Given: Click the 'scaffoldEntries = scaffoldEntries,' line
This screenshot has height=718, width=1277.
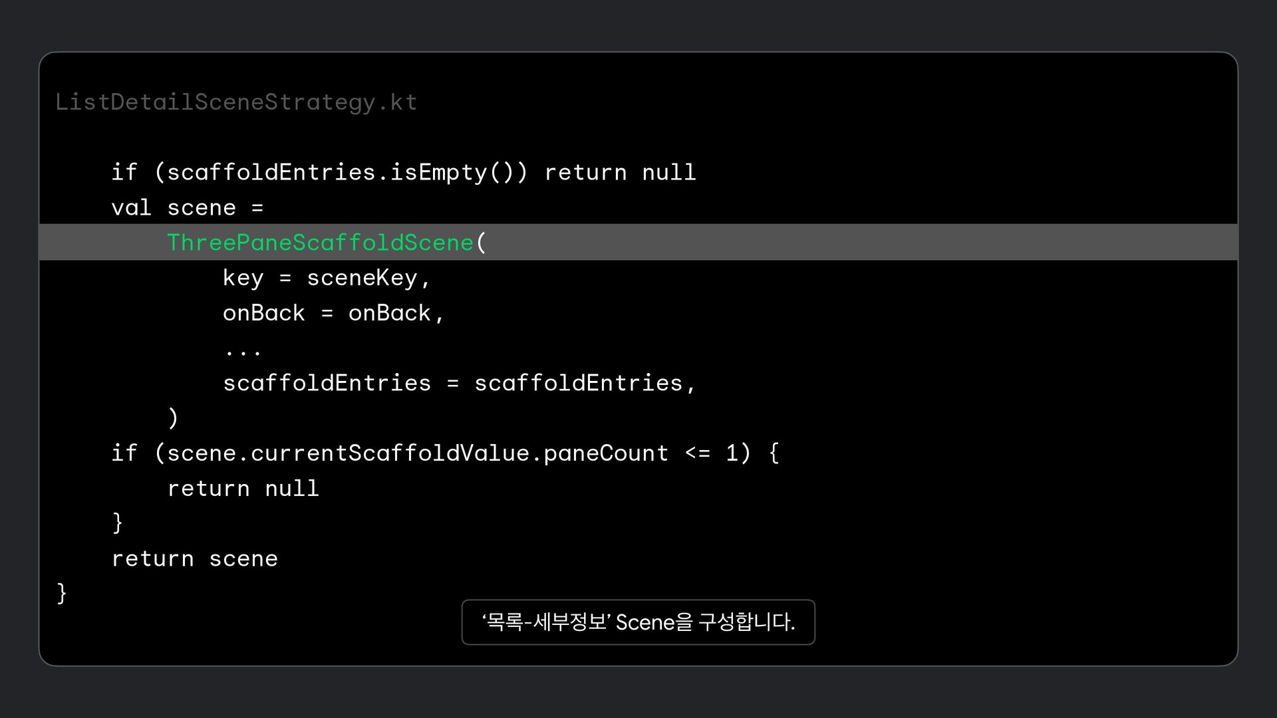Looking at the screenshot, I should tap(459, 384).
